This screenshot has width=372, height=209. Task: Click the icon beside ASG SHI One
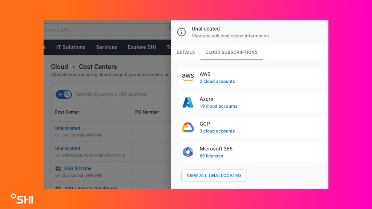click(x=58, y=168)
